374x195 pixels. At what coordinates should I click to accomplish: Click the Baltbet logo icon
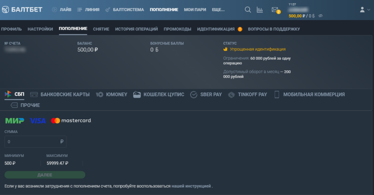(x=5, y=9)
